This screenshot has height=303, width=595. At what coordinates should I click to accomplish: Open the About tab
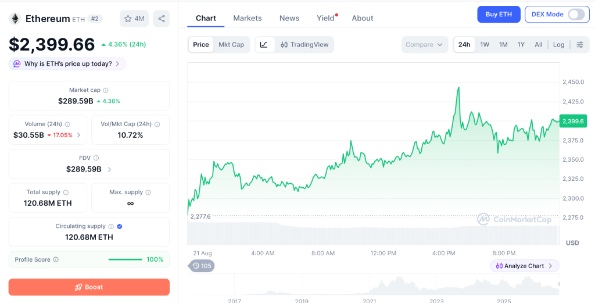pos(363,18)
